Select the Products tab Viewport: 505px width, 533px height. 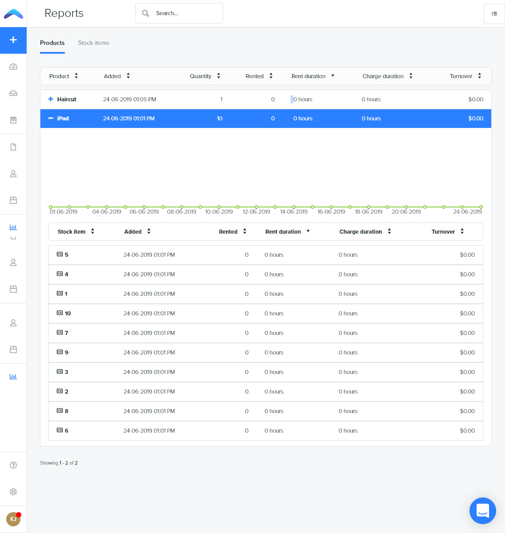pos(52,43)
